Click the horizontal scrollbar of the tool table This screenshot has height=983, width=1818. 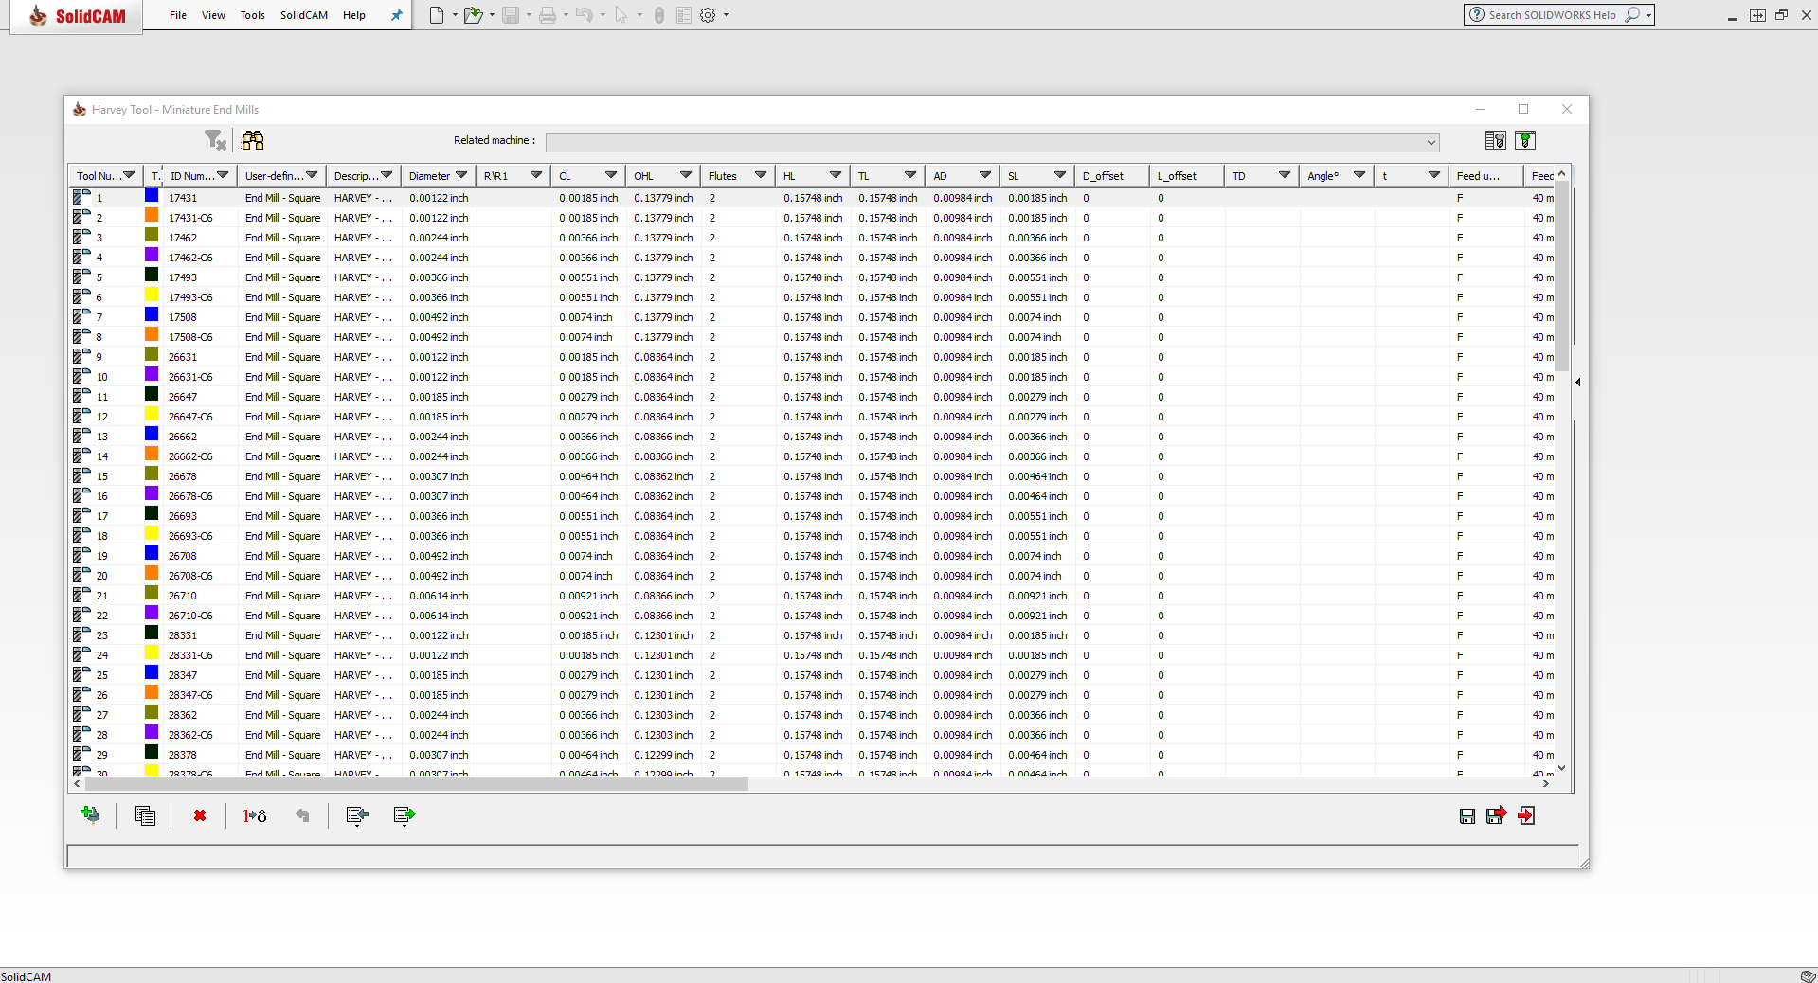point(417,783)
